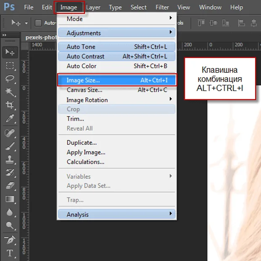Select the Rectangular Marquee tool
This screenshot has height=261, width=261.
(10, 66)
